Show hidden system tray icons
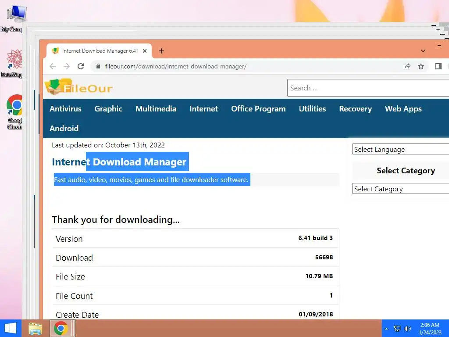Screen dimensions: 449x337 click(x=387, y=329)
